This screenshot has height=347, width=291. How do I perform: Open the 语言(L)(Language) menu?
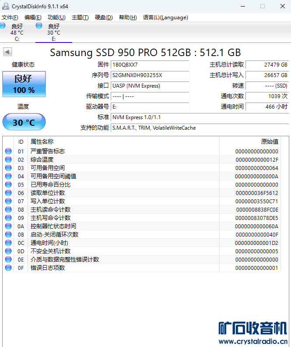point(165,18)
